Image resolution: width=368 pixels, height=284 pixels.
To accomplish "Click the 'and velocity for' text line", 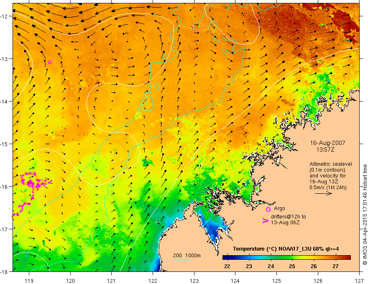I will coord(327,176).
